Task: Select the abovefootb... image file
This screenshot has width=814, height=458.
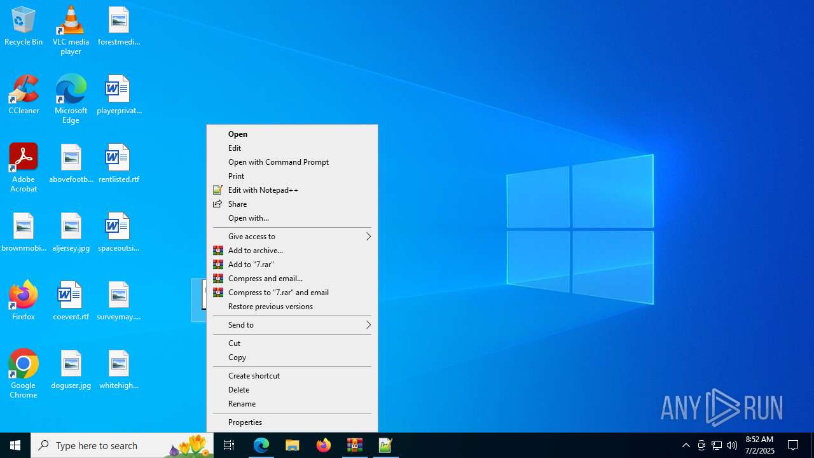Action: point(71,164)
